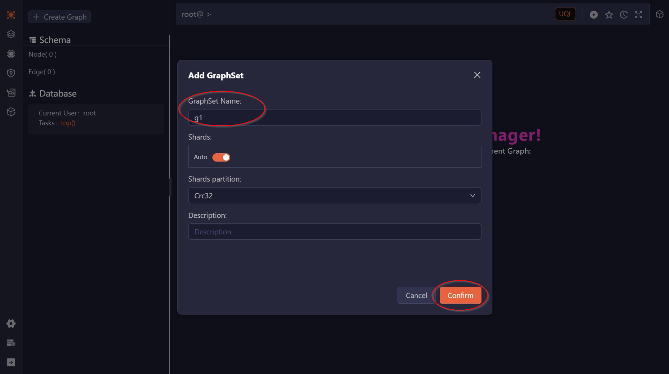This screenshot has height=374, width=669.
Task: Click the layers stack sidebar icon
Action: (x=11, y=34)
